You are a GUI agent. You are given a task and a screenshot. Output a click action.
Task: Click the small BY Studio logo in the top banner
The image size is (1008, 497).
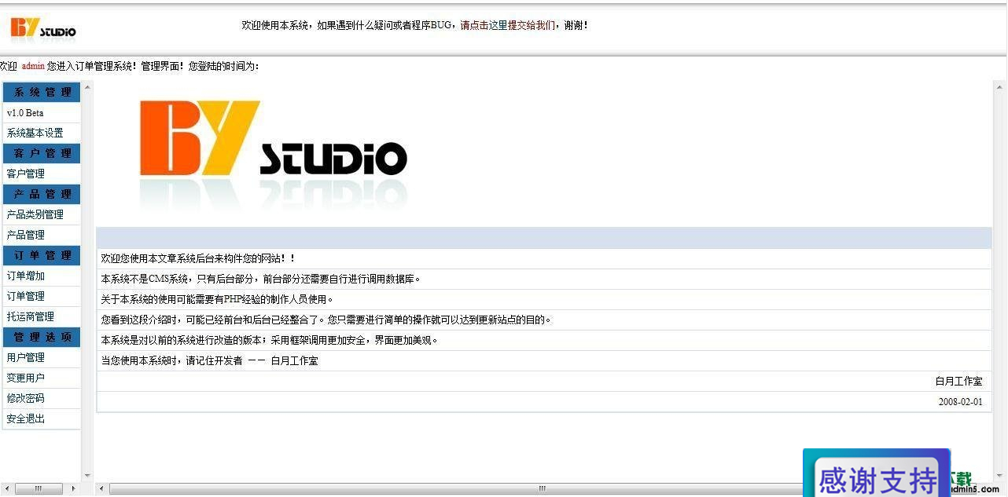[43, 28]
